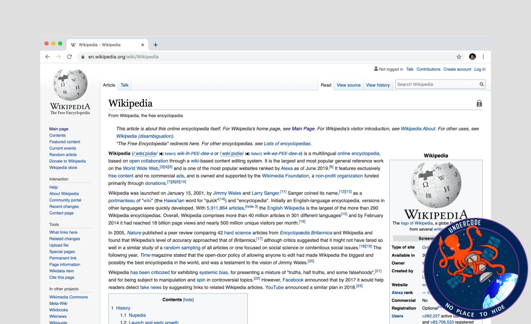The image size is (531, 324).
Task: Open the Wikidata item link
Action: click(62, 271)
